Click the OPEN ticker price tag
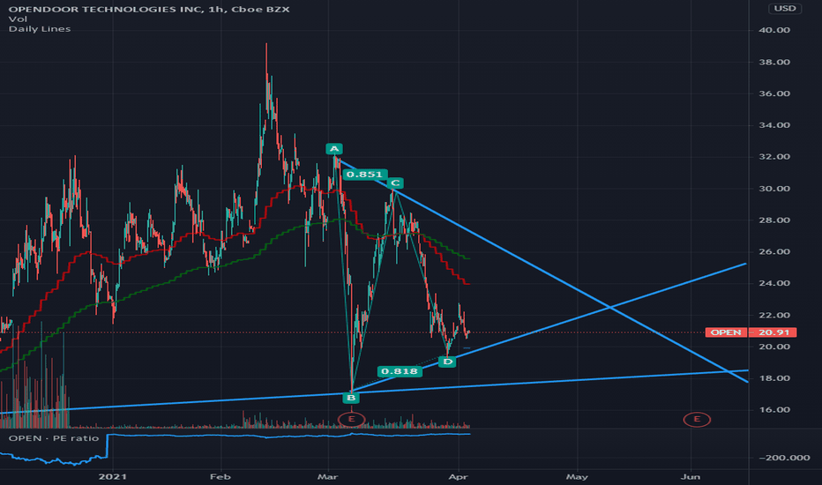The width and height of the screenshot is (822, 485). (x=726, y=332)
